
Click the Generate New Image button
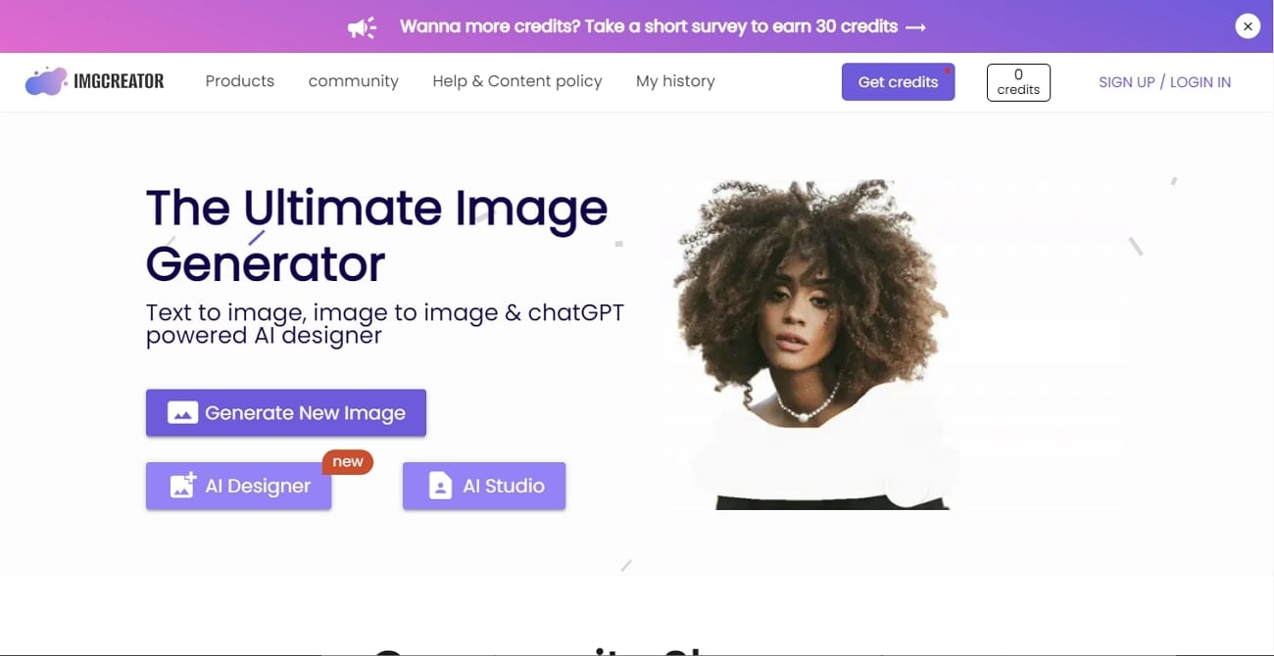[x=286, y=413]
